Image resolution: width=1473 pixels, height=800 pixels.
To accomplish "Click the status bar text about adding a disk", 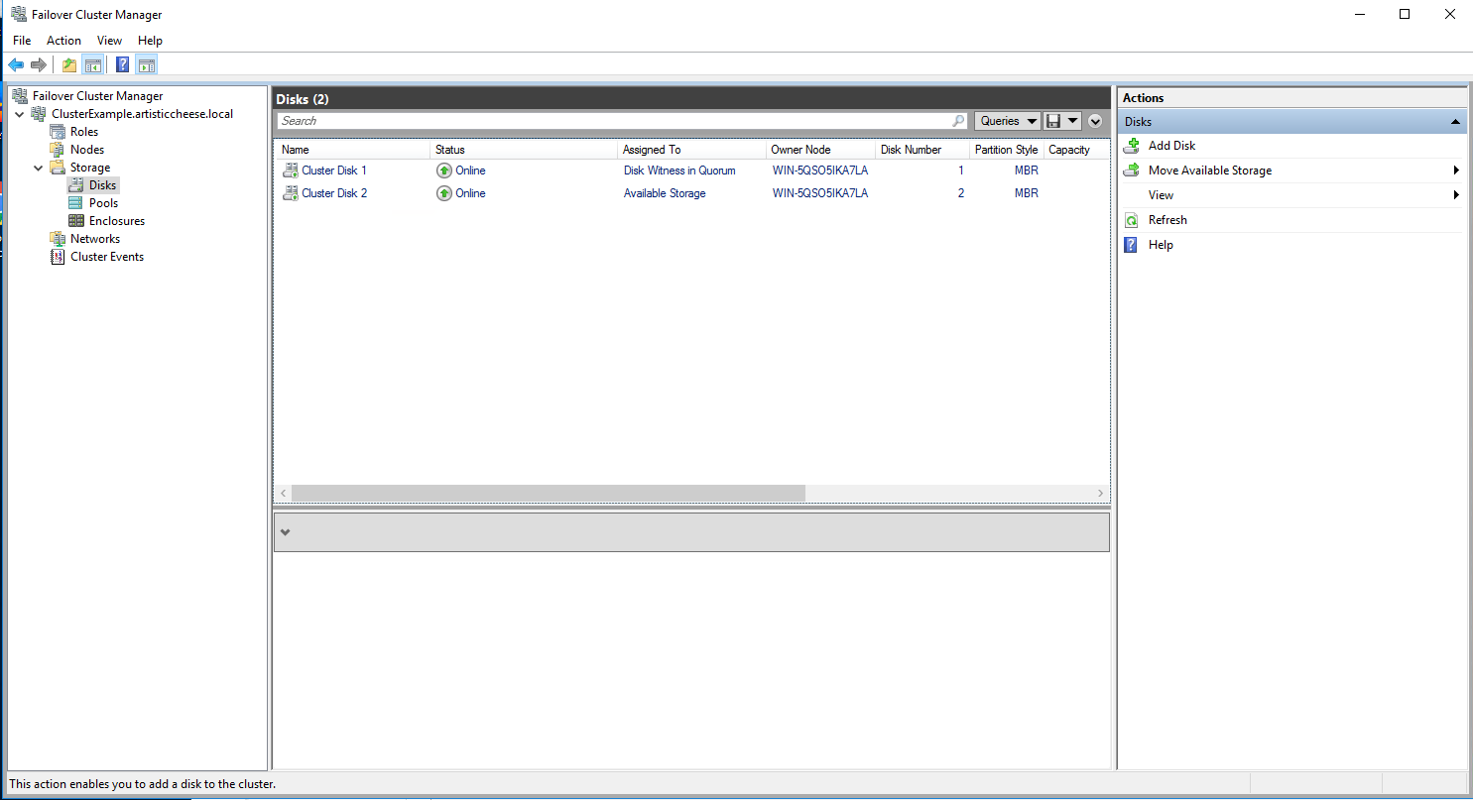I will 142,784.
